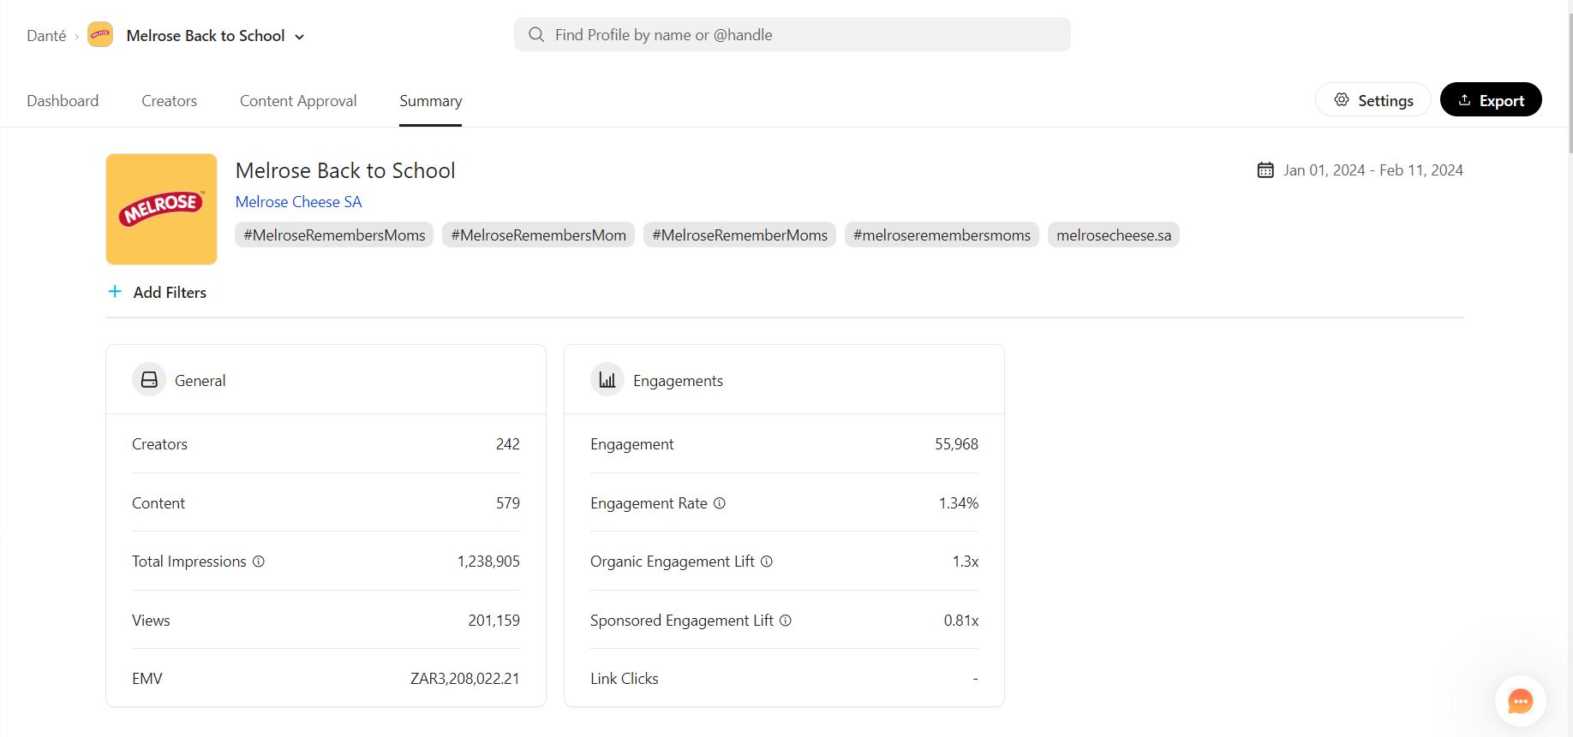
Task: Show info tooltip for Engagement Rate
Action: click(x=720, y=503)
